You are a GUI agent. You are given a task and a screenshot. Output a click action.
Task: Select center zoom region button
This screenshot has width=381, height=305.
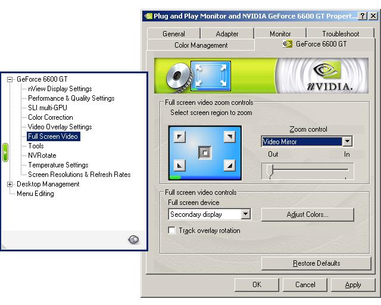[x=204, y=152]
